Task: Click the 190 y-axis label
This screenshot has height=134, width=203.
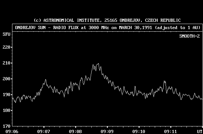Action: (6, 94)
